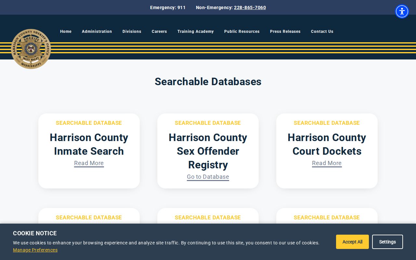Screen dimensions: 416x260
Task: Click the Harrison County Sheriff's Office badge logo
Action: tap(31, 49)
